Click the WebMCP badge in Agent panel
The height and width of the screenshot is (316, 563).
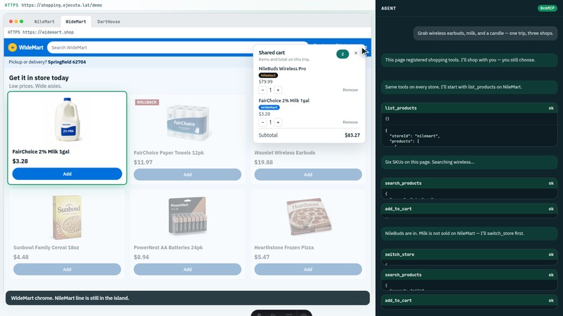[x=547, y=8]
